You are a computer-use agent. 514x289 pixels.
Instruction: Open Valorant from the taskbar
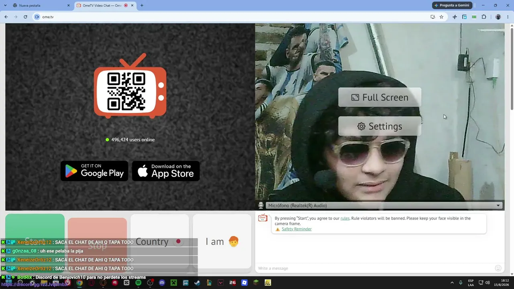pyautogui.click(x=220, y=283)
